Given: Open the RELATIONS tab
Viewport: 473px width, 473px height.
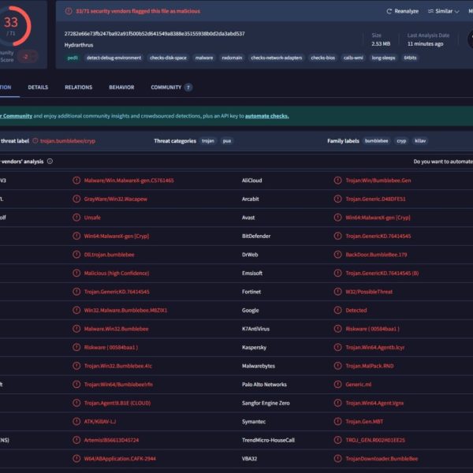Looking at the screenshot, I should tap(78, 88).
